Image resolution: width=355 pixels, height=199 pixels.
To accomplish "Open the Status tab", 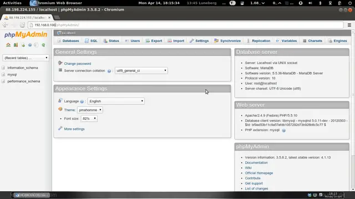I will pos(111,41).
